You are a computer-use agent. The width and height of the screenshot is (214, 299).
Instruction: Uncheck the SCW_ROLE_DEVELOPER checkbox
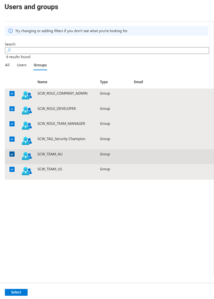pyautogui.click(x=12, y=109)
